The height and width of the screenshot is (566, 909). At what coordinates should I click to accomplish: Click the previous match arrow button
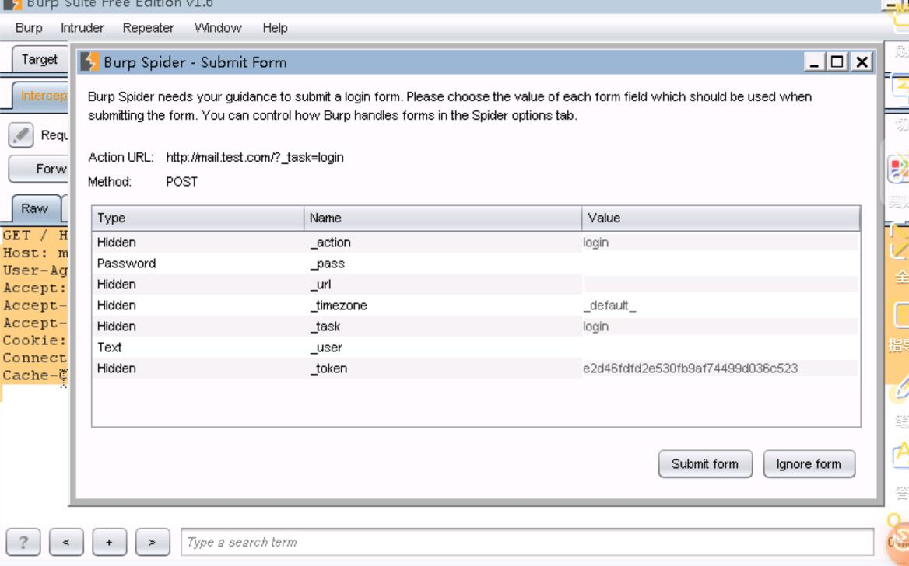66,542
